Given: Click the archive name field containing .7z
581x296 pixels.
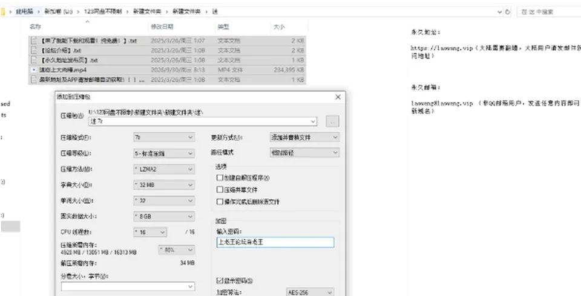Looking at the screenshot, I should point(203,121).
